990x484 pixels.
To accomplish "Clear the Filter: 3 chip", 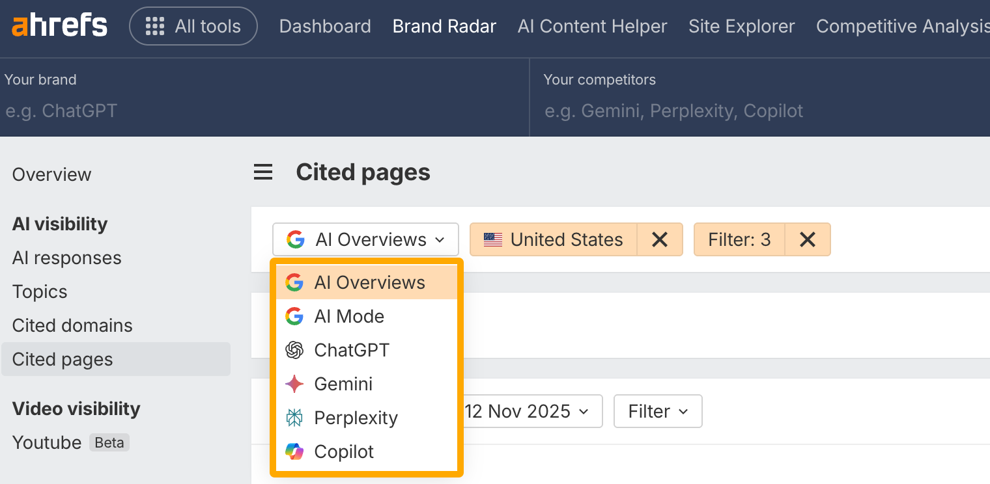I will (808, 239).
